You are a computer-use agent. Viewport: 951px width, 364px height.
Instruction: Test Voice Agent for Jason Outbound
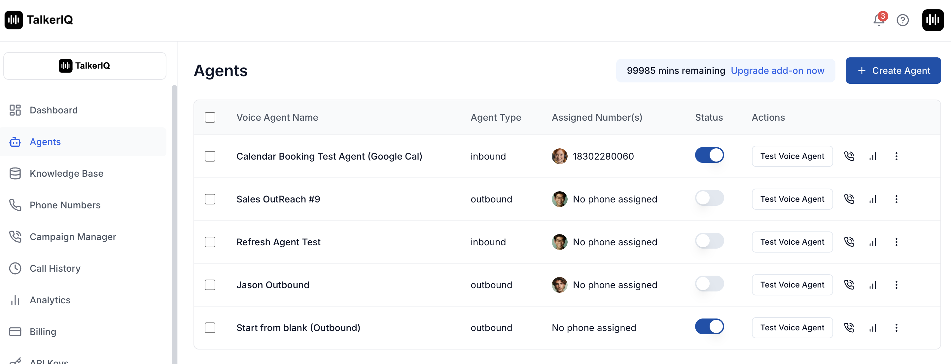point(792,285)
